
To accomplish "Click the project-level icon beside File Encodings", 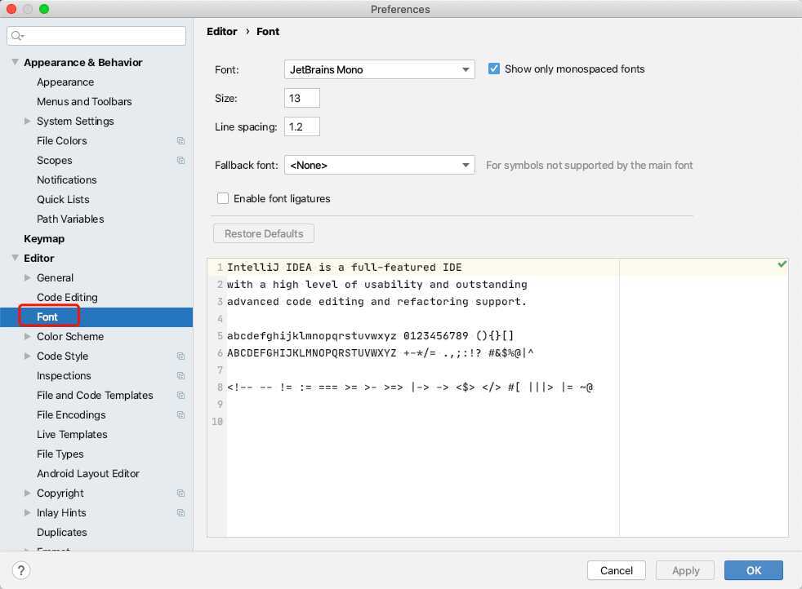I will tap(180, 414).
